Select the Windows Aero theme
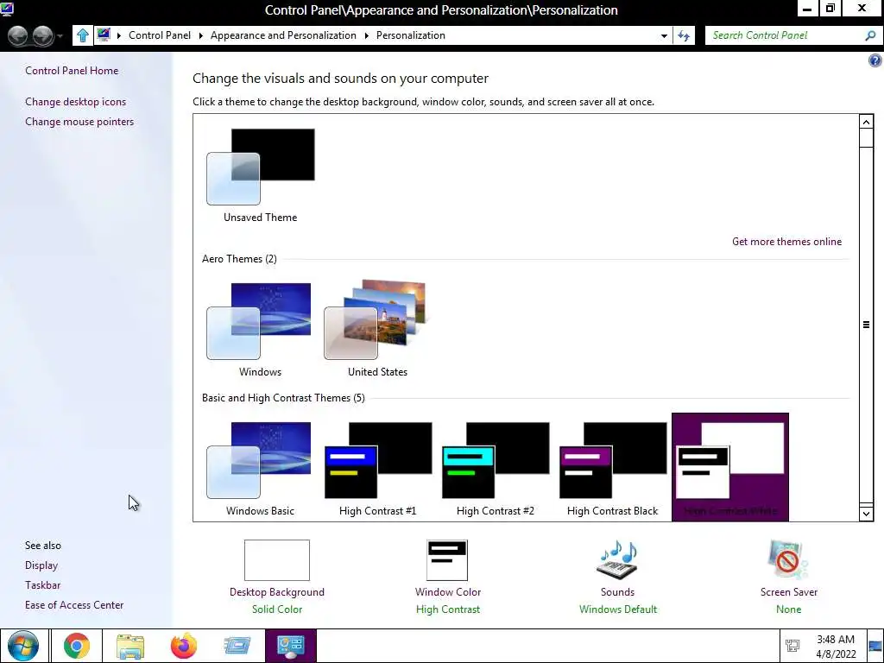The width and height of the screenshot is (884, 663). (x=260, y=329)
